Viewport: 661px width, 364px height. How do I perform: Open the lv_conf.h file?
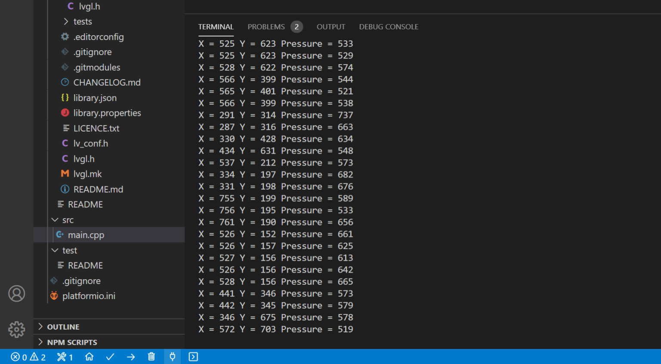(90, 144)
